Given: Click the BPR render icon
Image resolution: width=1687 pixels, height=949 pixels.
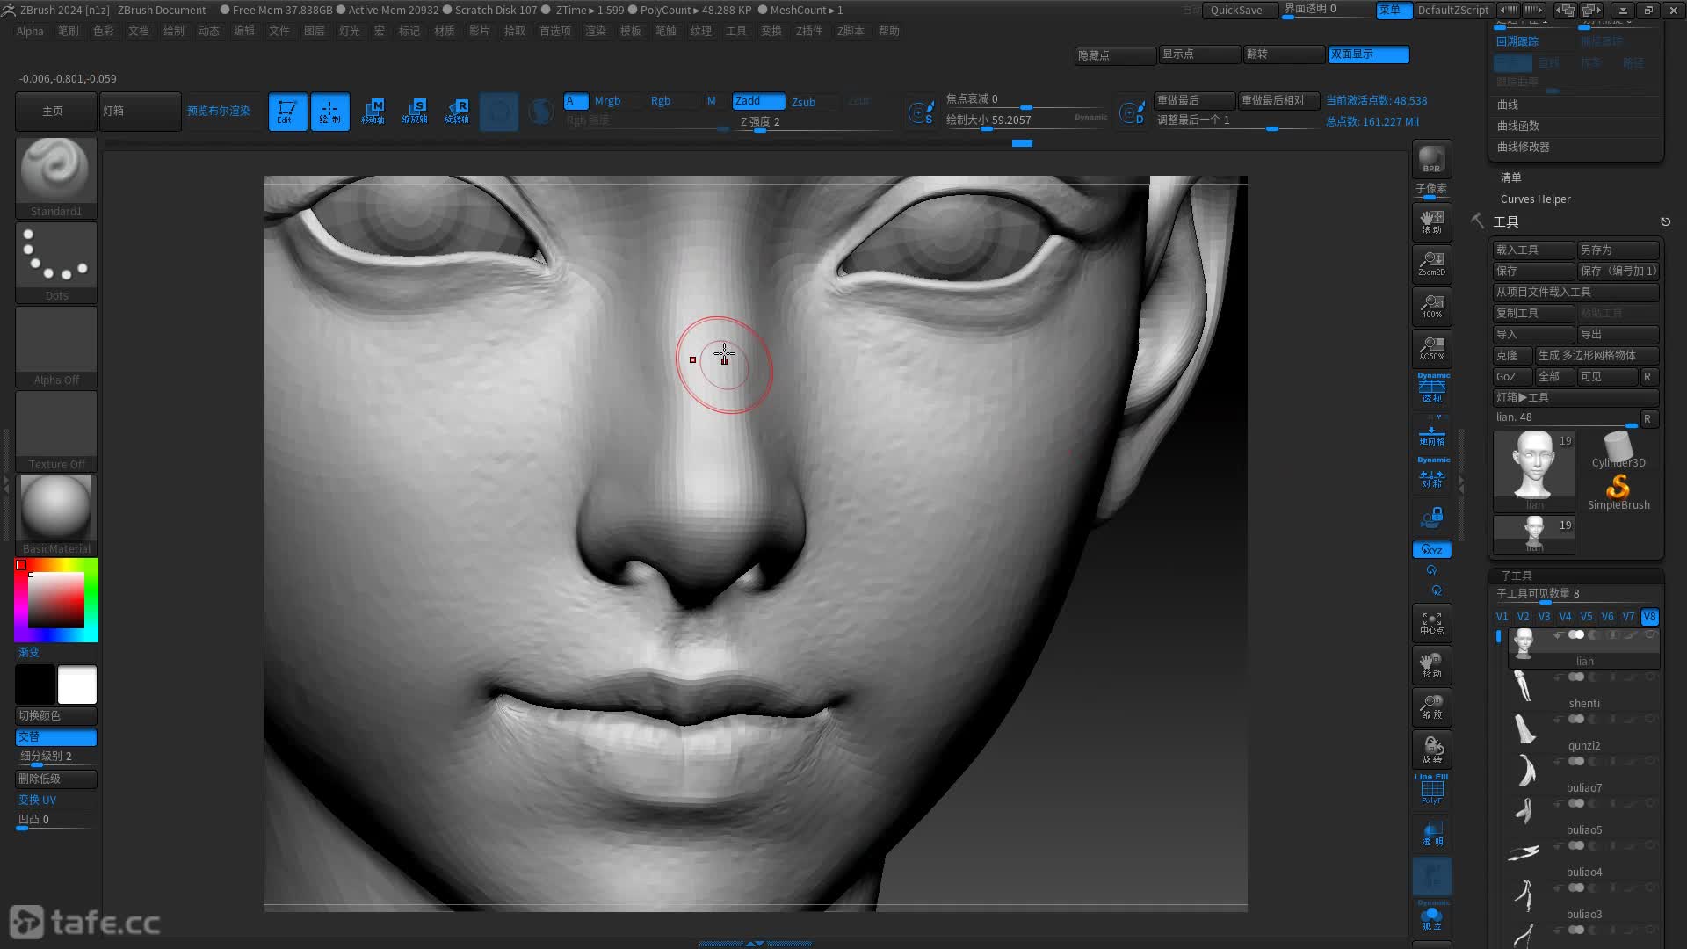Looking at the screenshot, I should 1431,159.
